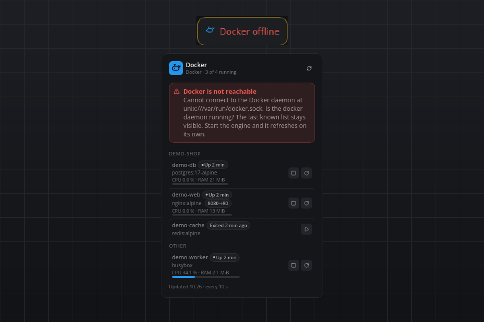The width and height of the screenshot is (484, 322).
Task: Stop the demo-db container
Action: 294,173
